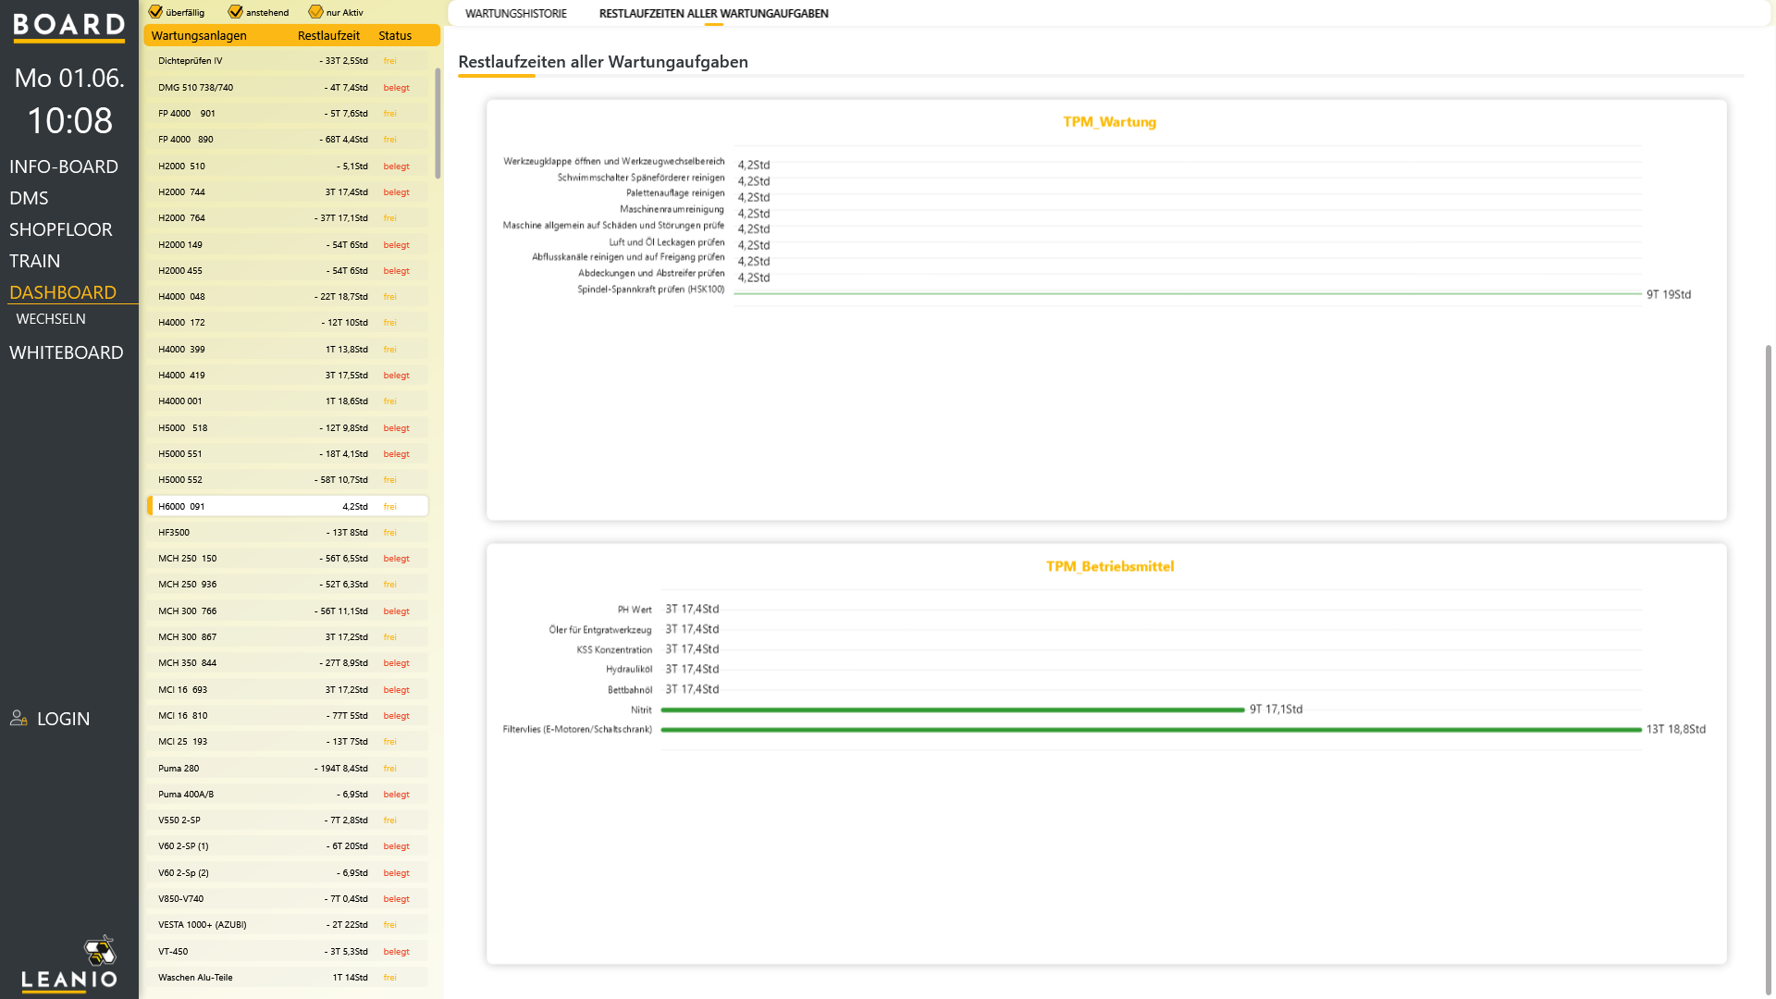Go to SHOPFLOOR section
The width and height of the screenshot is (1776, 999).
click(x=61, y=229)
